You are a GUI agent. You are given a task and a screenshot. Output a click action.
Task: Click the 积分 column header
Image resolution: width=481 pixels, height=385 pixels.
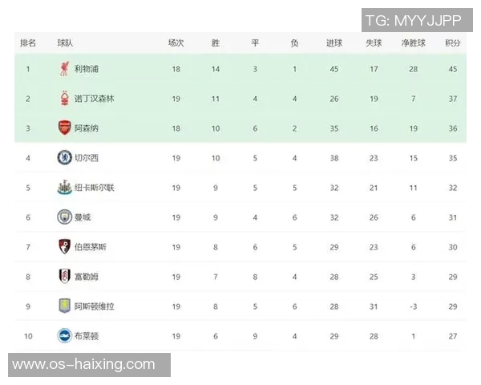click(452, 43)
